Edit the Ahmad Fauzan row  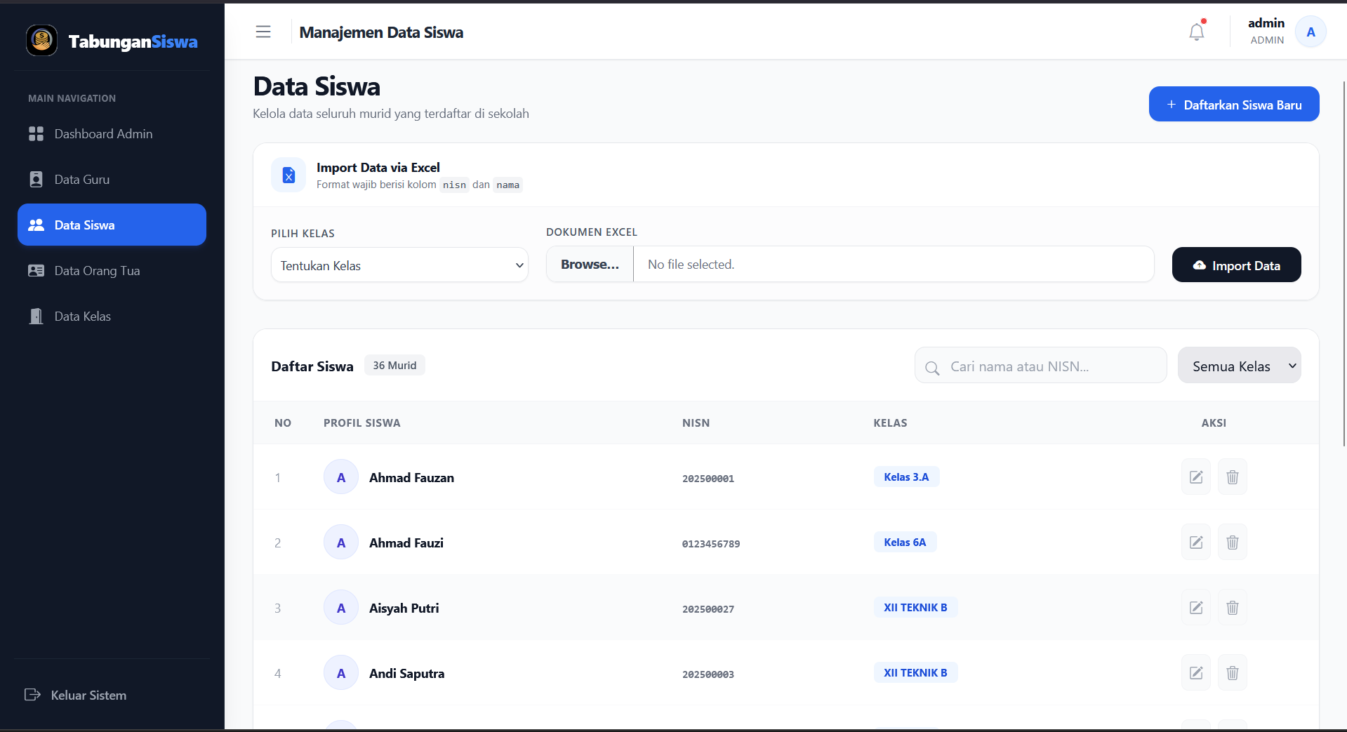(1196, 477)
